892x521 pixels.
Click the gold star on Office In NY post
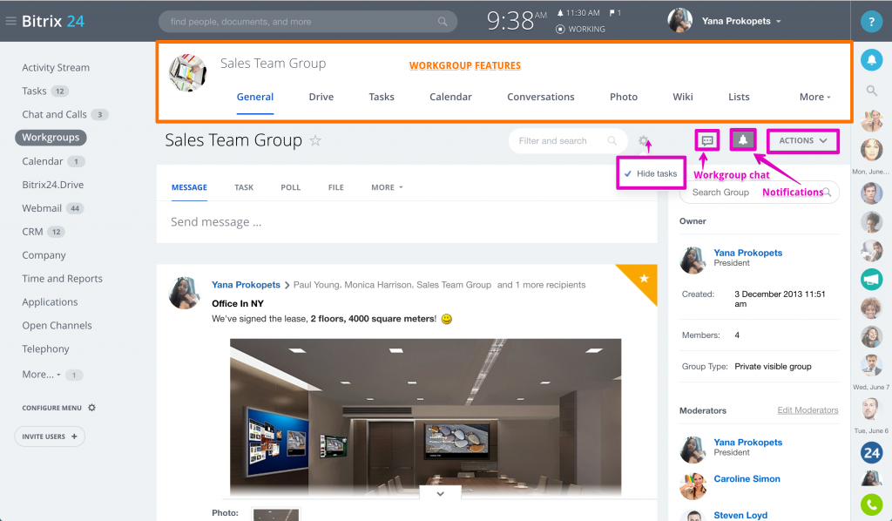click(x=644, y=278)
